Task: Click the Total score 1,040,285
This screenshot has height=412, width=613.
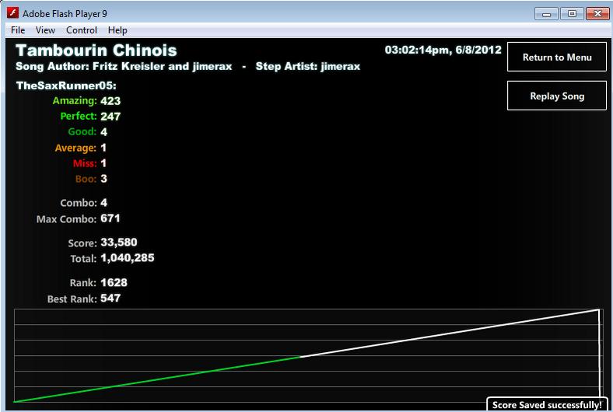Action: click(128, 258)
